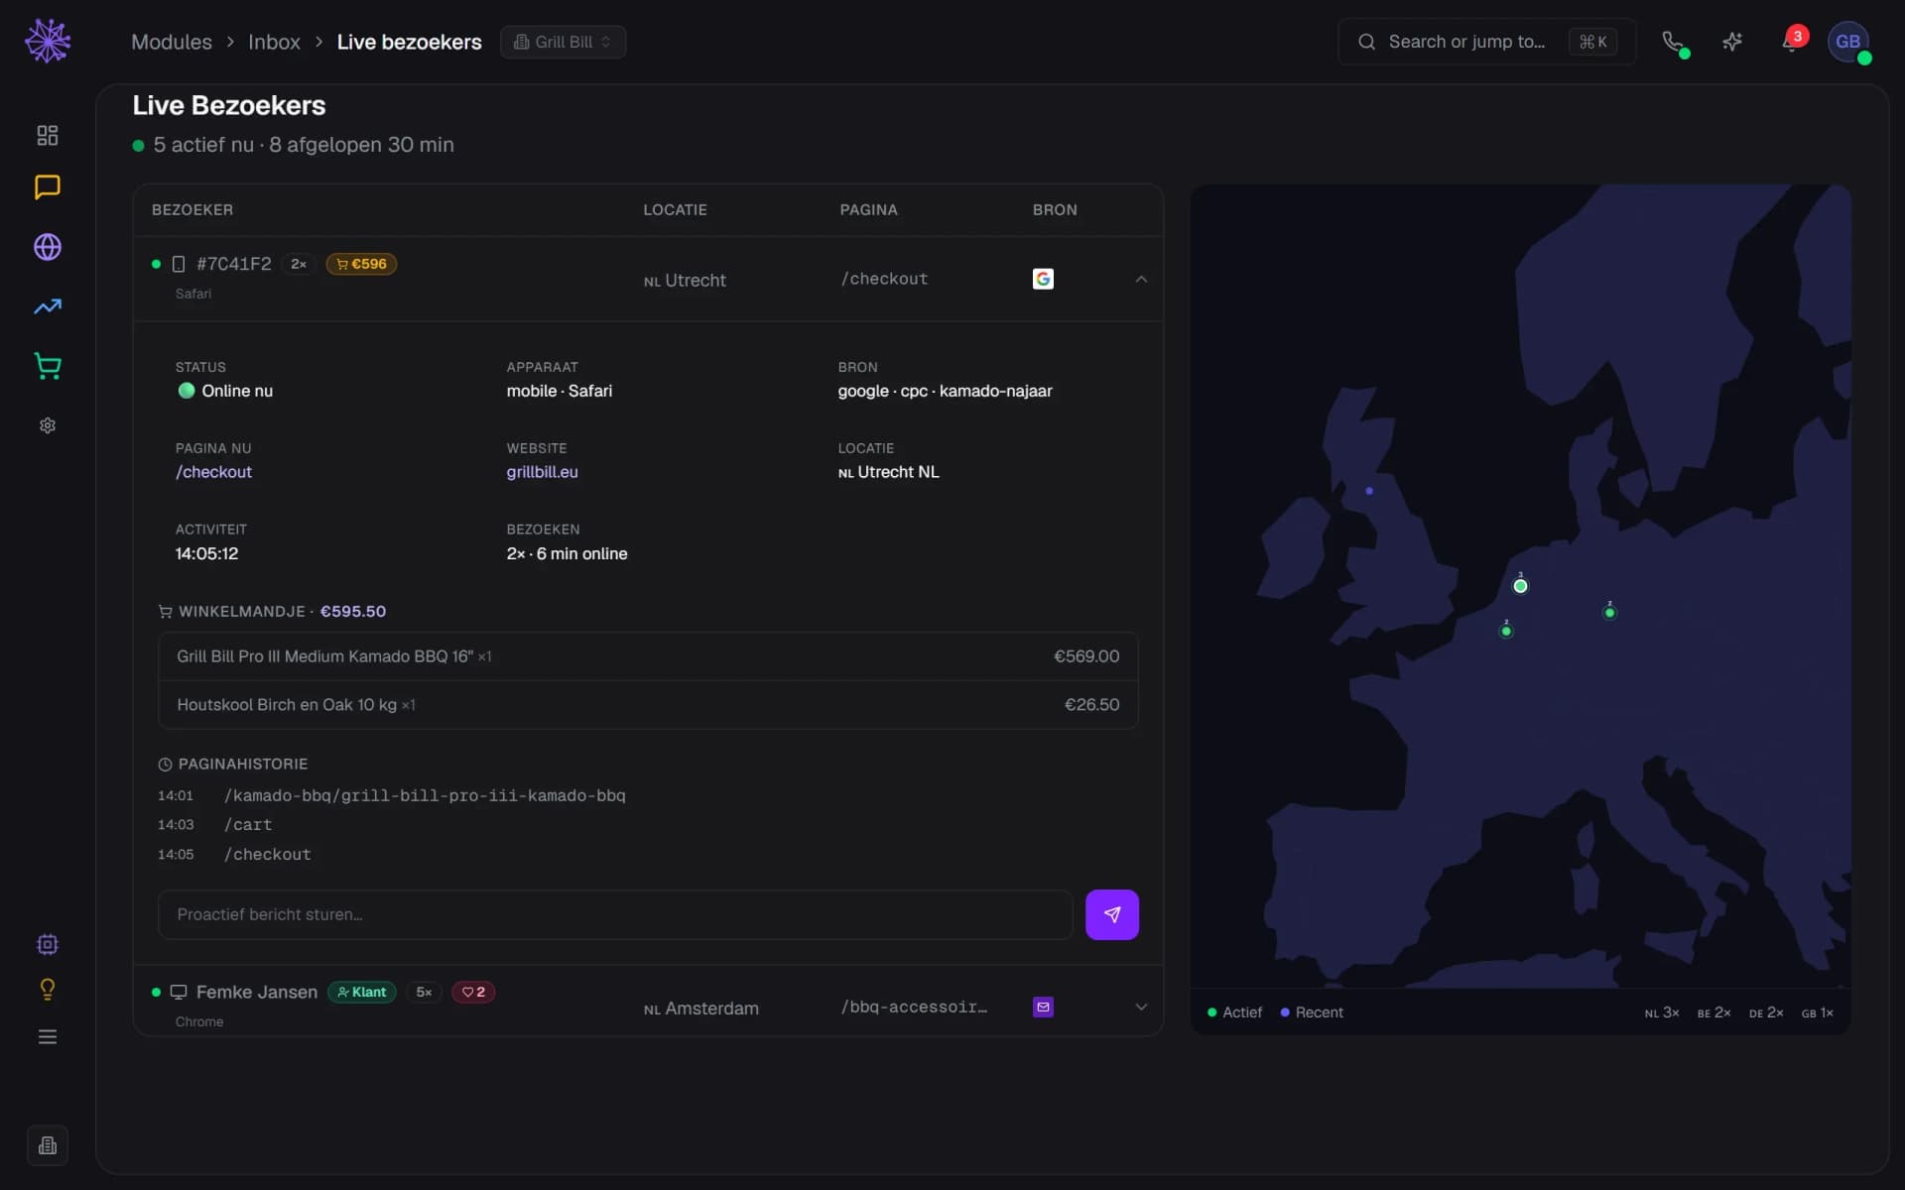Open the snowflake app logo
The height and width of the screenshot is (1190, 1905).
point(48,42)
